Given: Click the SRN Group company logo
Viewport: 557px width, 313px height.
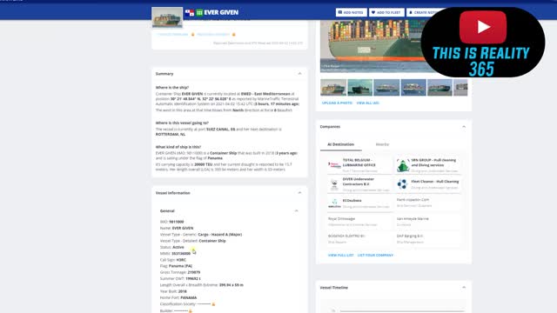Looking at the screenshot, I should tap(403, 165).
